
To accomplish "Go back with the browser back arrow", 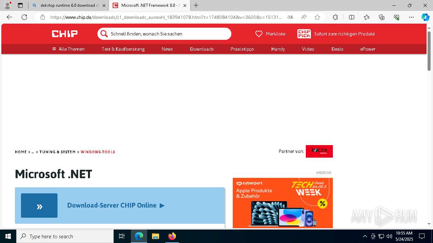I will point(9,17).
